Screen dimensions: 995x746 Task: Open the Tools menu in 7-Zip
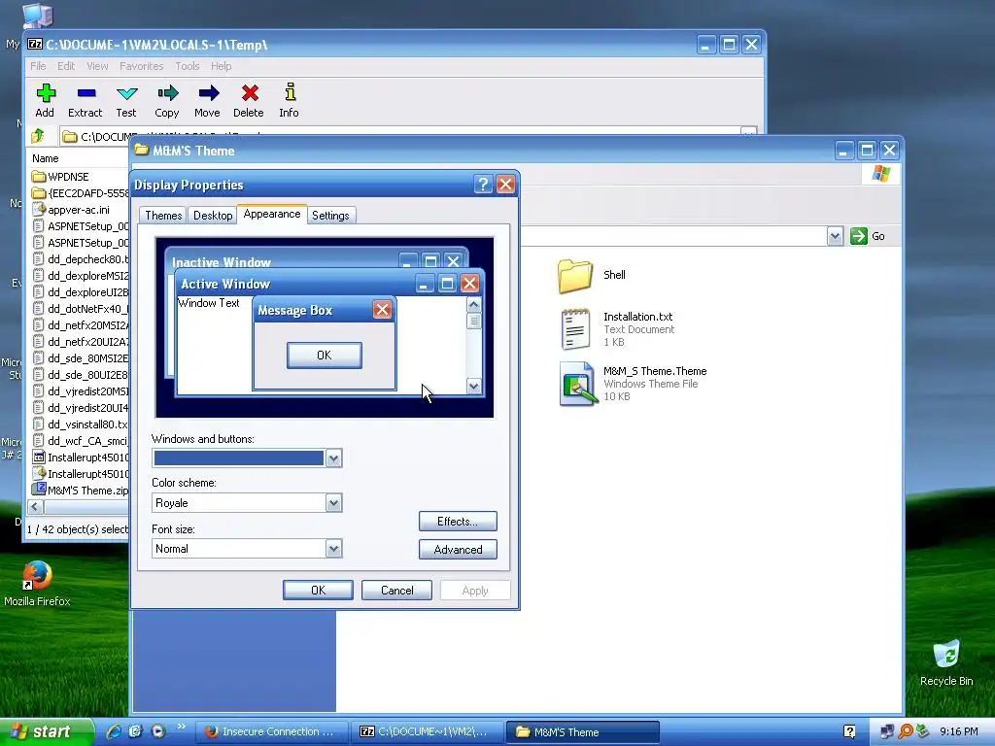(x=188, y=66)
